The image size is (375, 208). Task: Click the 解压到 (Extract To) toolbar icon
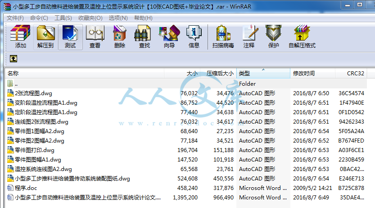pos(45,33)
